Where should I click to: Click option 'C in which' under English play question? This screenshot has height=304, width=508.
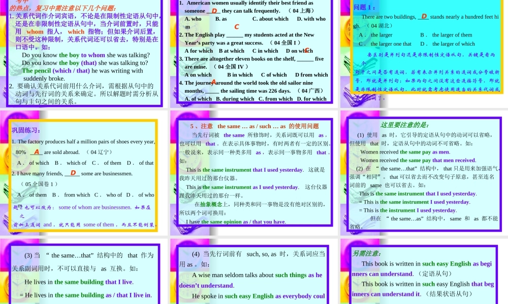265,51
